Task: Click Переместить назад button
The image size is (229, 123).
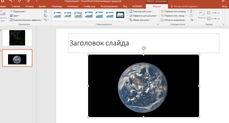Action: [x=173, y=16]
